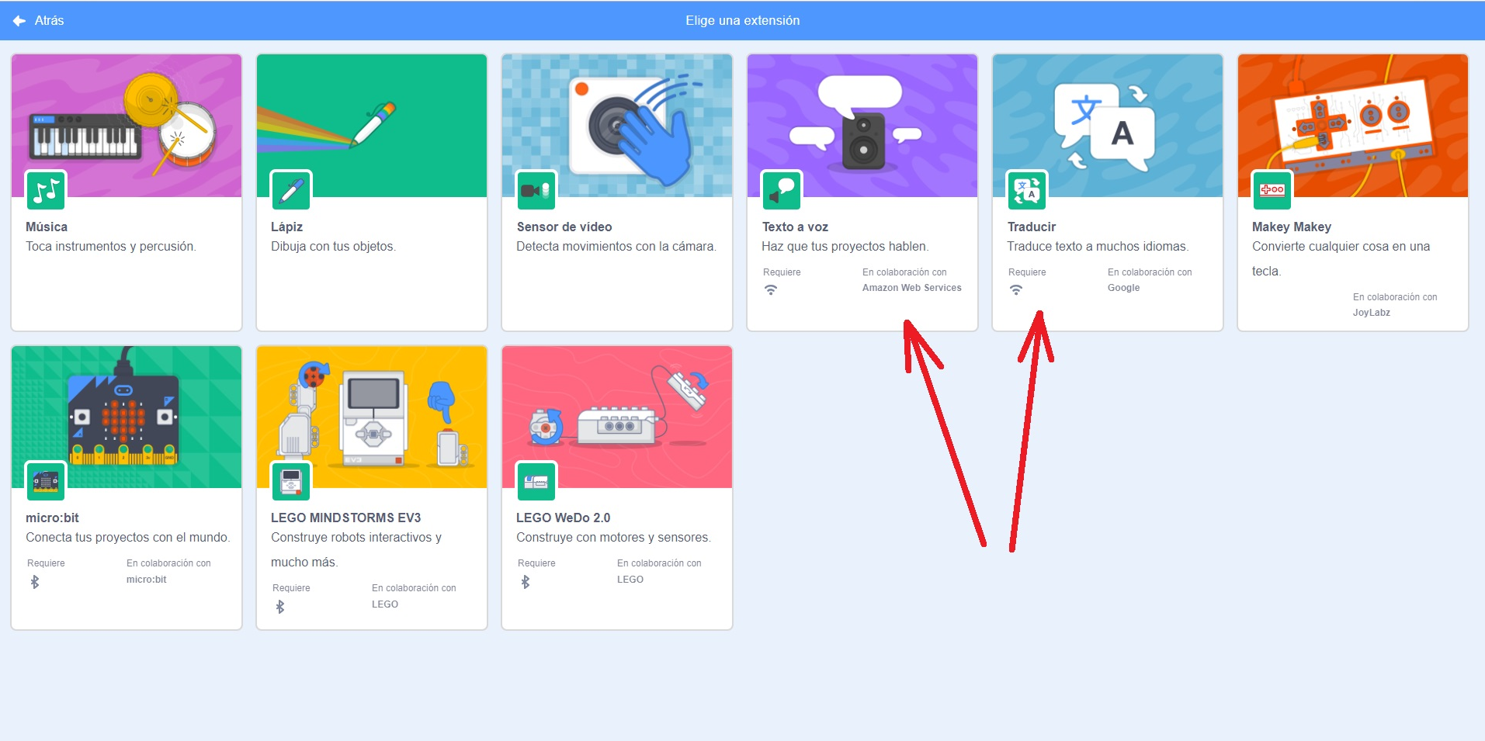Choose the Texto a voz speech icon
This screenshot has width=1485, height=741.
click(x=782, y=190)
